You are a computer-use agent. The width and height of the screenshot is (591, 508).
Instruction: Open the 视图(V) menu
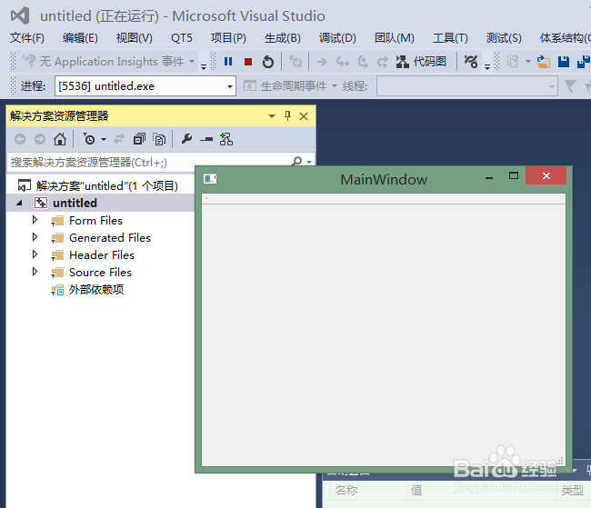(x=135, y=38)
